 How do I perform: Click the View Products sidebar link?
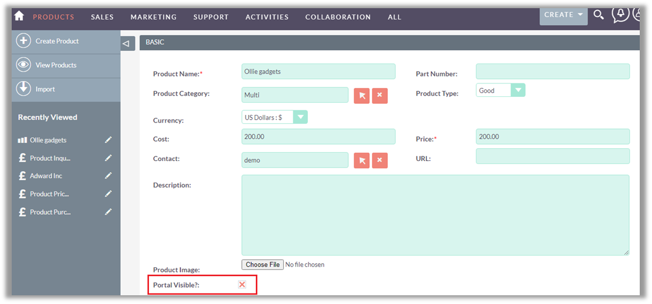[56, 65]
